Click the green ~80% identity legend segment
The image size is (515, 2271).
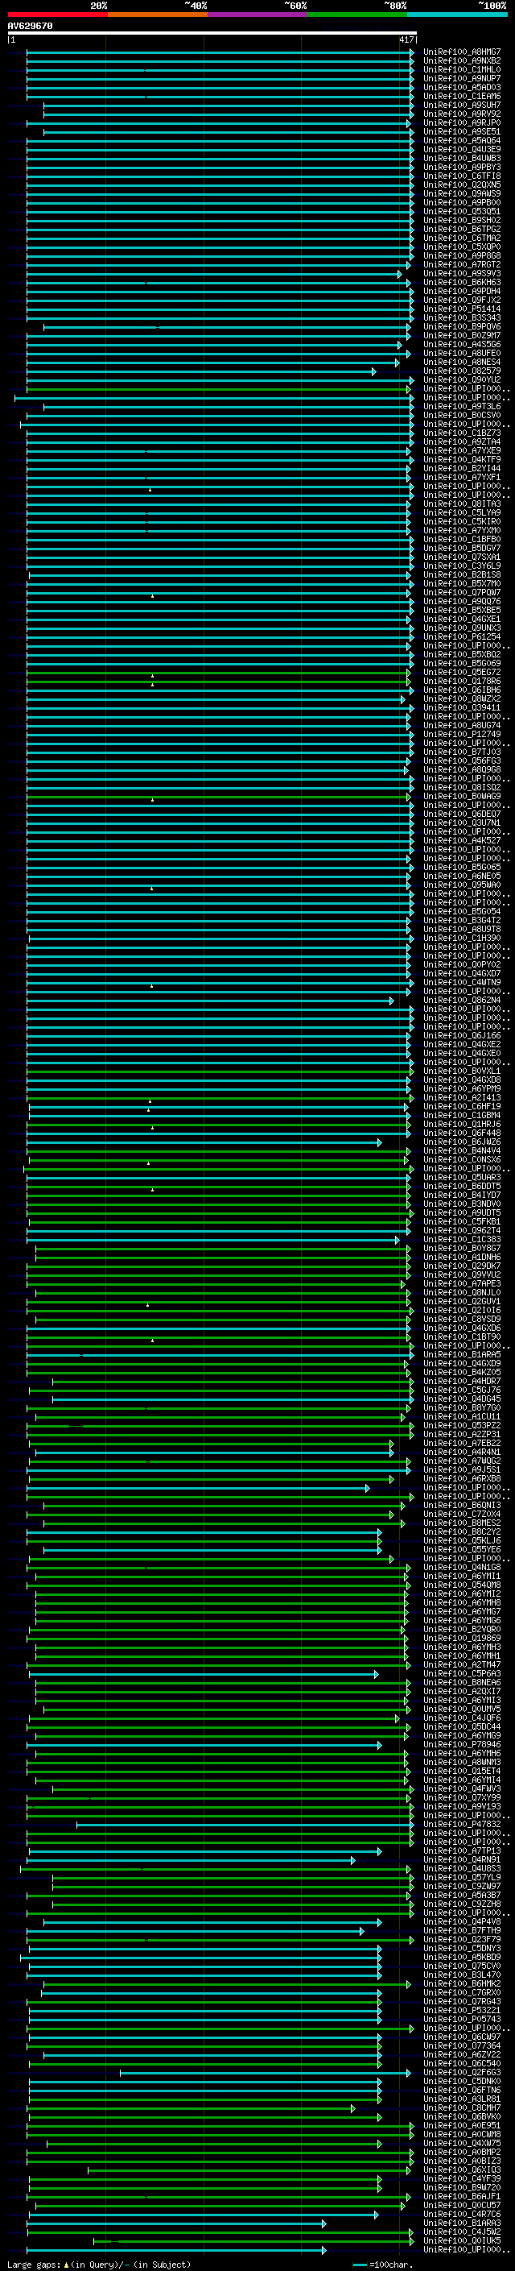pyautogui.click(x=356, y=15)
